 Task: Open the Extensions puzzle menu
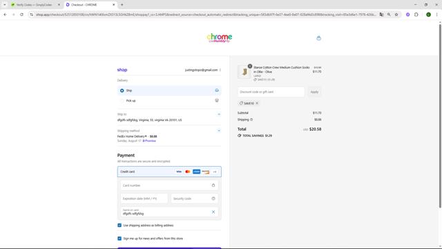coord(416,15)
